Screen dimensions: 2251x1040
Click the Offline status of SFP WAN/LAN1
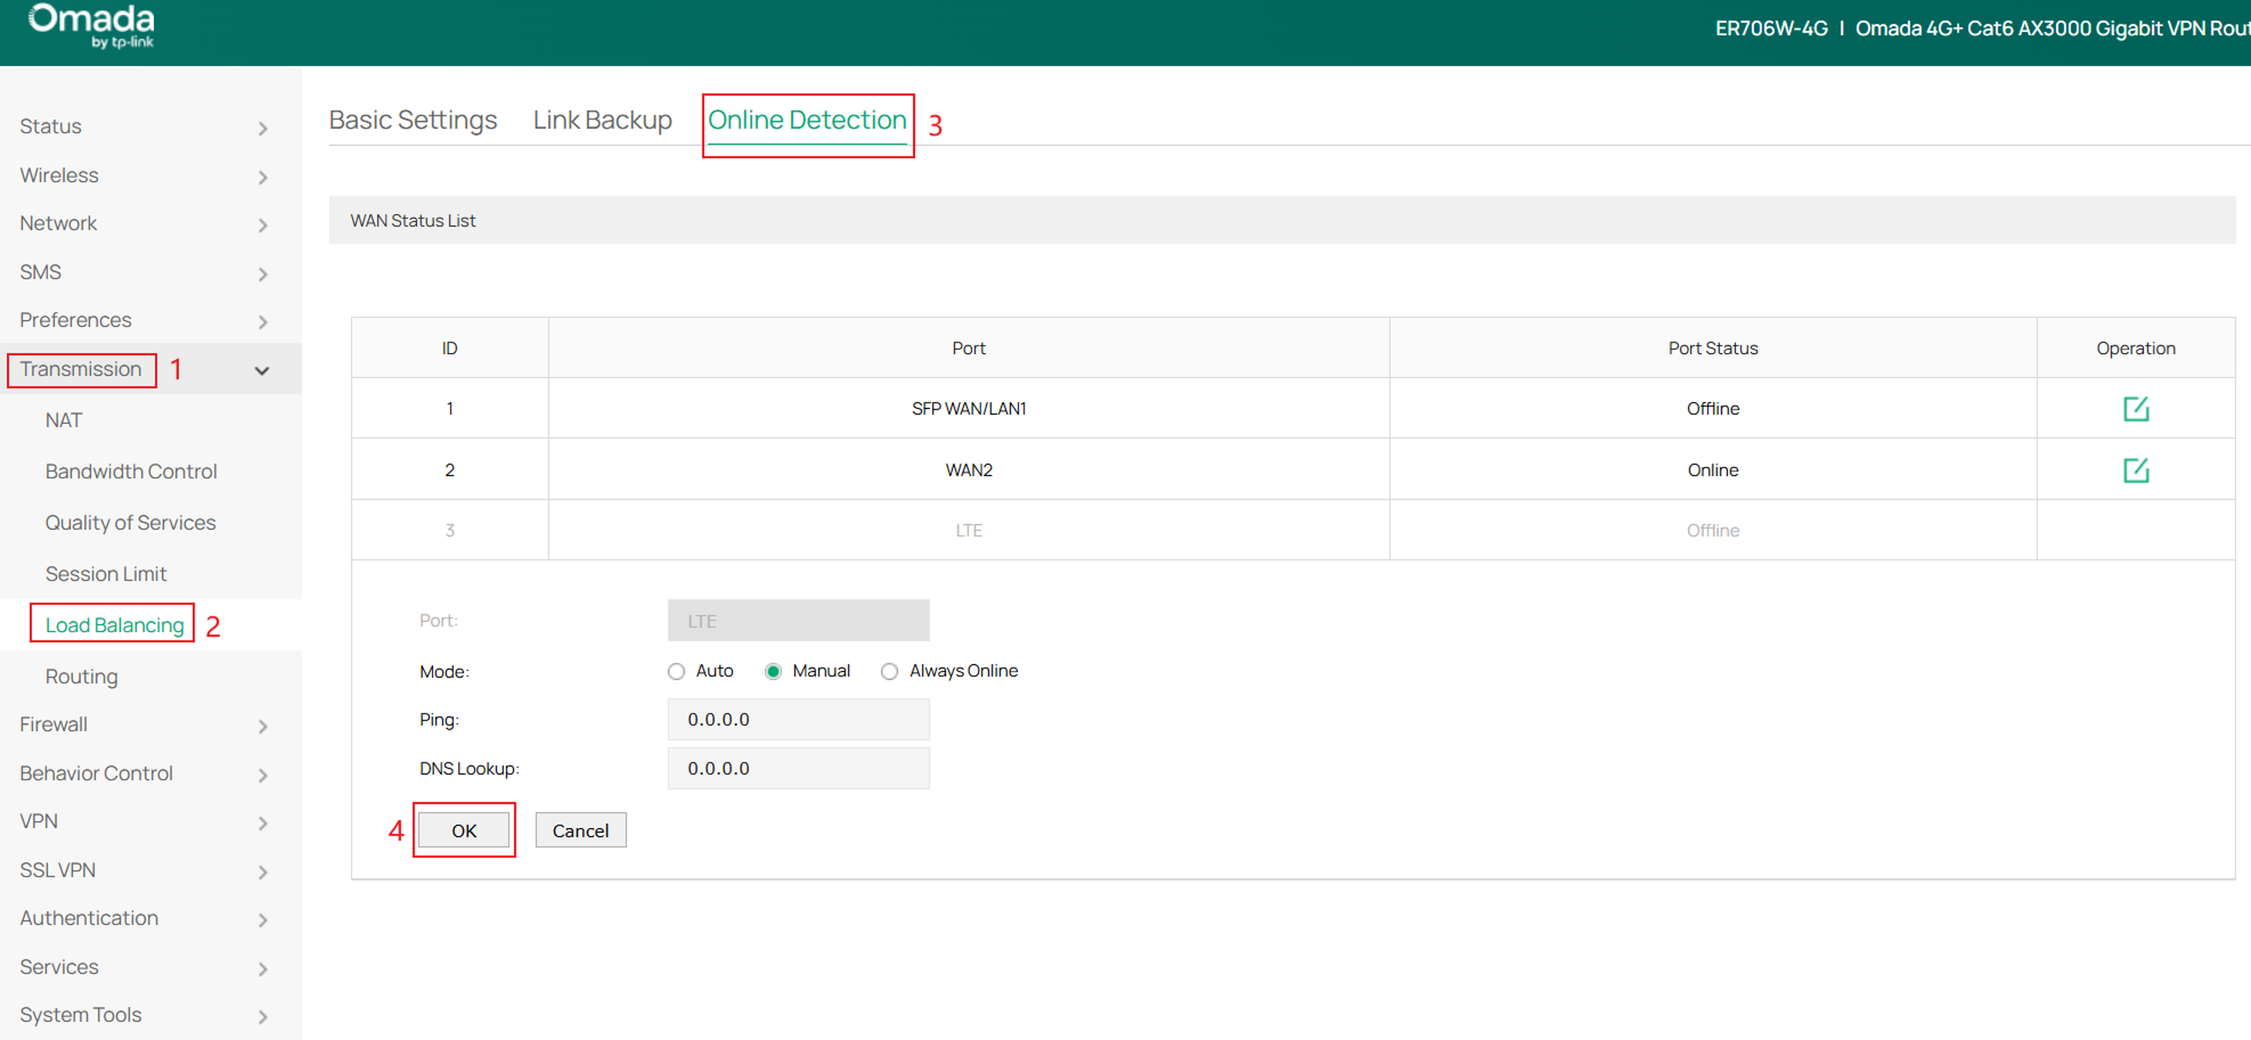[x=1712, y=409]
